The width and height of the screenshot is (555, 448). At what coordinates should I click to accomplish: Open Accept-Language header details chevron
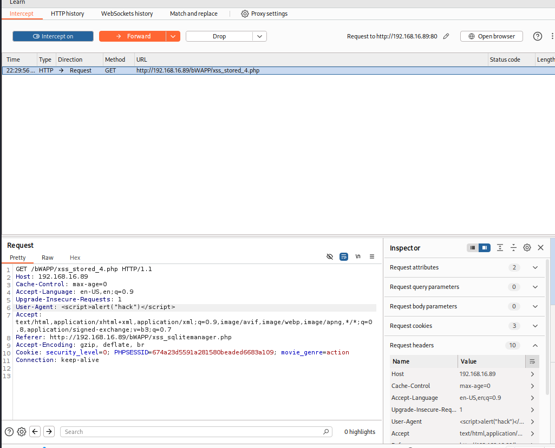pyautogui.click(x=532, y=398)
